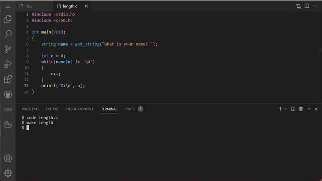Open the Source Control view
Image resolution: width=322 pixels, height=181 pixels.
(8, 49)
